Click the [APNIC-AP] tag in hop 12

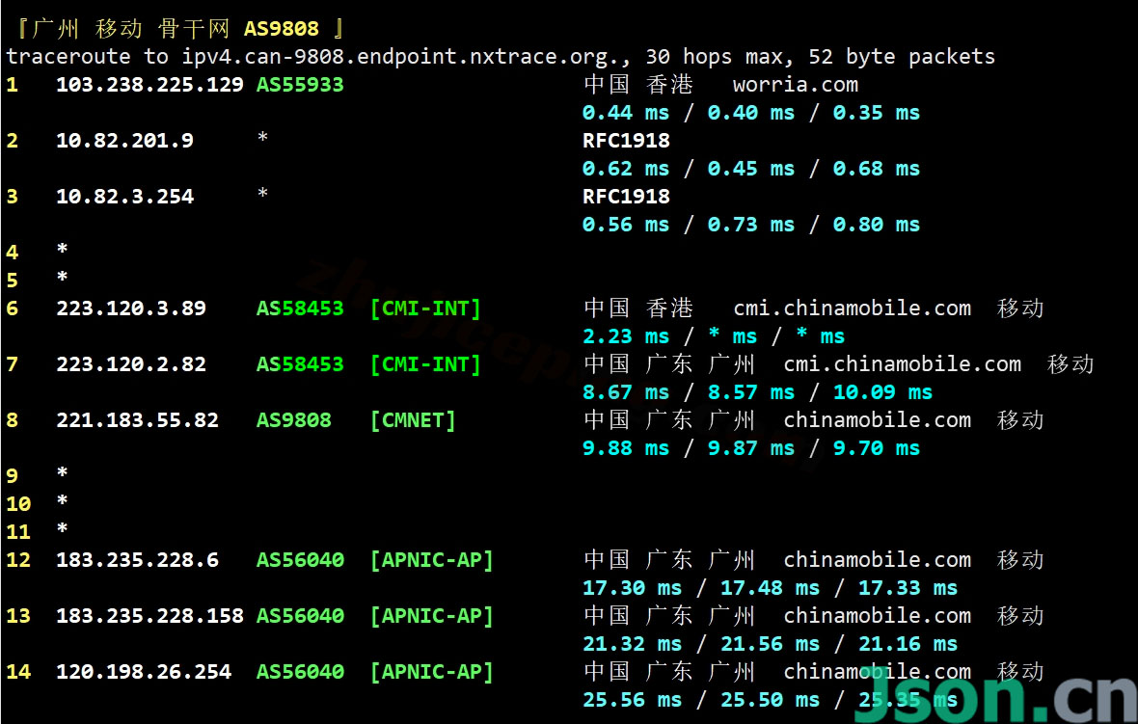coord(431,560)
